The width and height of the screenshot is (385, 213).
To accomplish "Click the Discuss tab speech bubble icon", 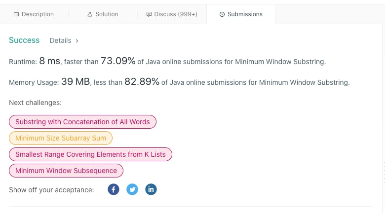I will pos(149,14).
